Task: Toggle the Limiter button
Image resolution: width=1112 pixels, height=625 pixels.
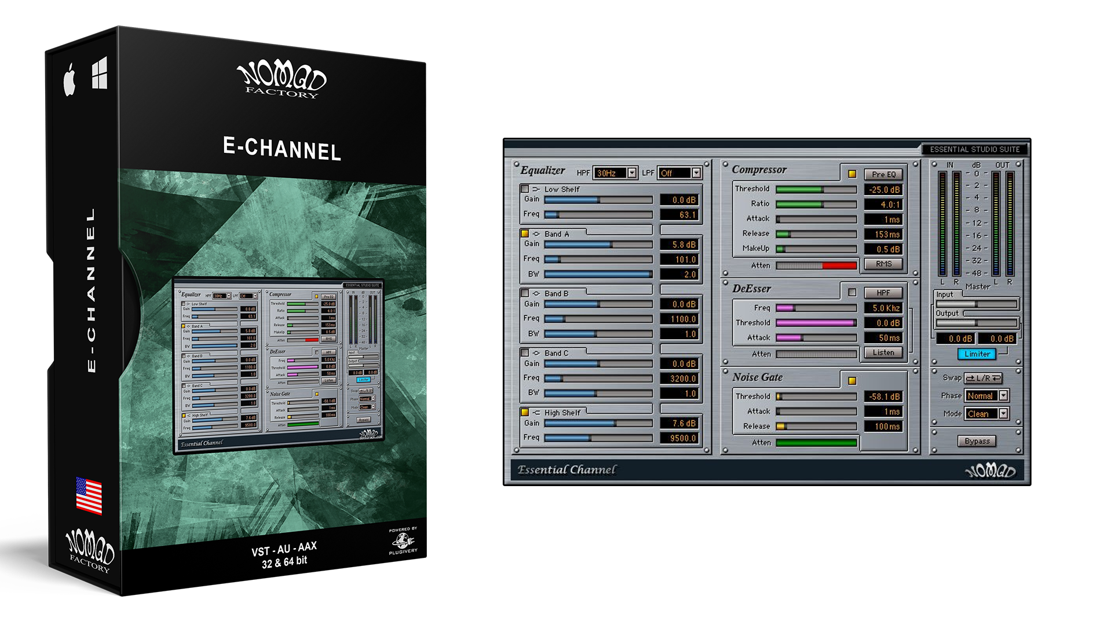Action: (x=977, y=354)
